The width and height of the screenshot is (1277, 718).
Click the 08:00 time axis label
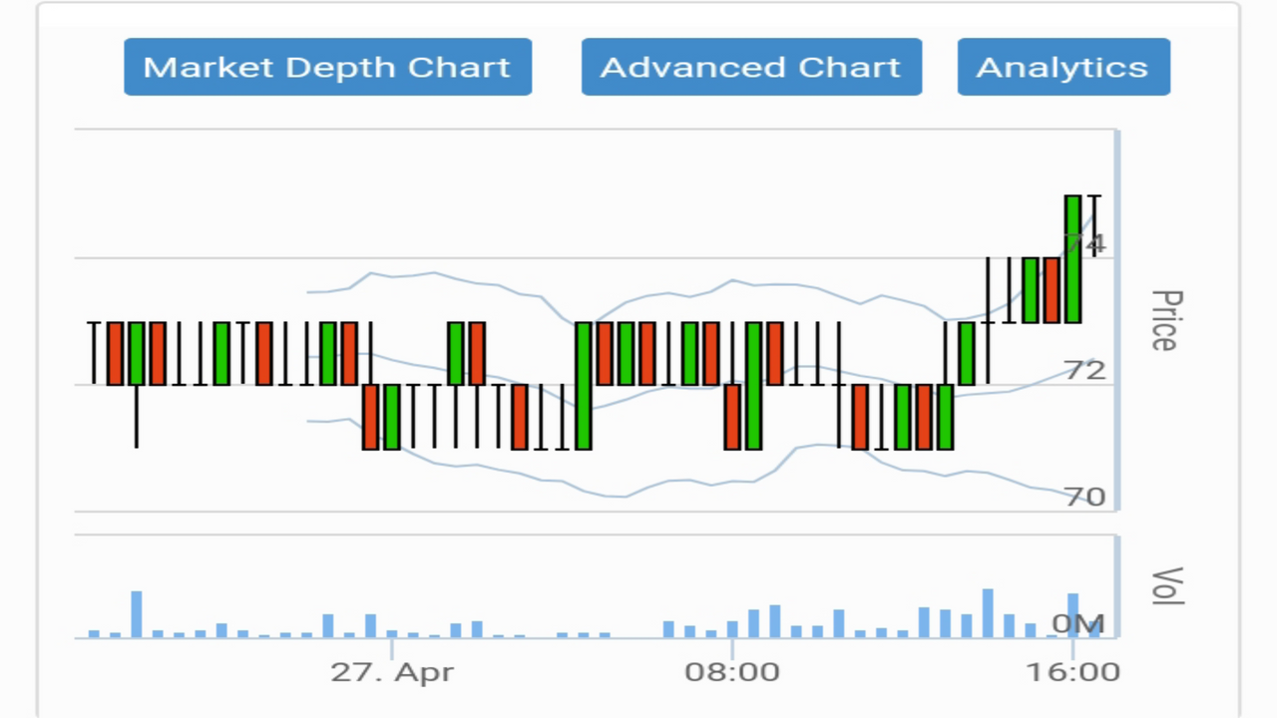tap(732, 672)
